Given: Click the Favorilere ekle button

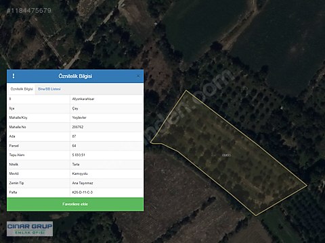Looking at the screenshot, I should point(75,204).
